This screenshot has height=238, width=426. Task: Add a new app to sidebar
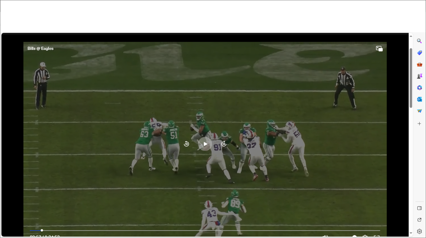(419, 124)
